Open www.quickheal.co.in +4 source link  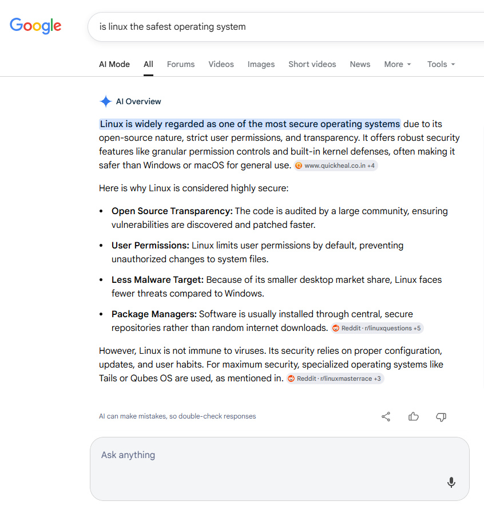[x=336, y=165]
